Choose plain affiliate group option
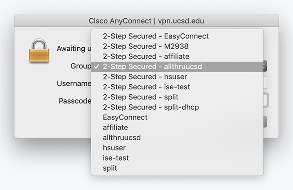The image size is (293, 190). (177, 127)
